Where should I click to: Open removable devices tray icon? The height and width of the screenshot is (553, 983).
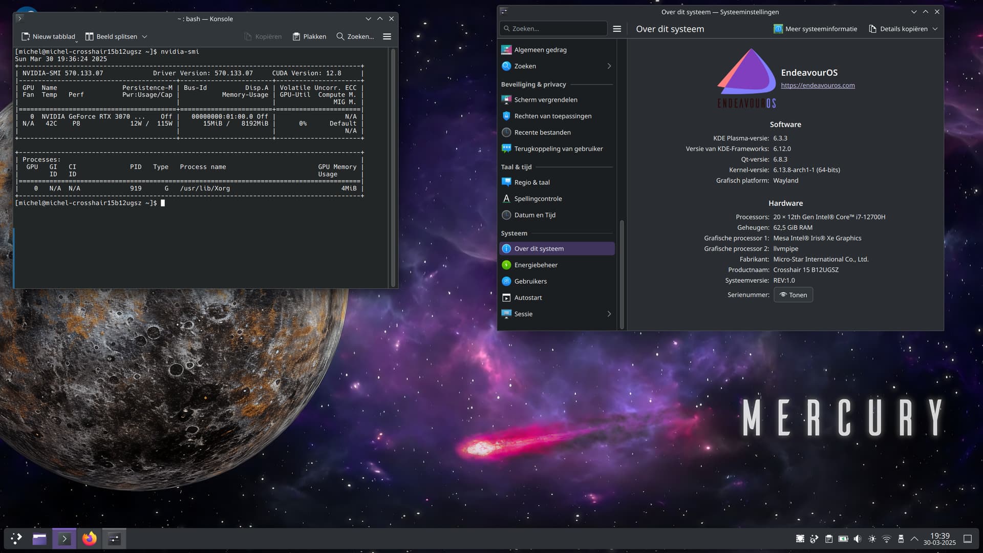coord(901,539)
